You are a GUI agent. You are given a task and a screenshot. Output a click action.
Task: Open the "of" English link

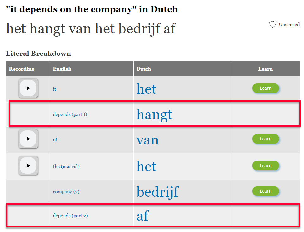coord(55,140)
